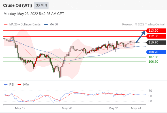The image size is (167, 113).
Task: Click the May 20 date marker
Action: pos(67,108)
